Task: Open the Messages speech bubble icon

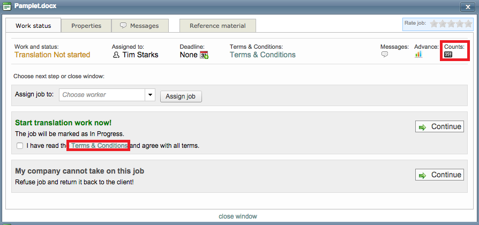Action: [x=384, y=55]
